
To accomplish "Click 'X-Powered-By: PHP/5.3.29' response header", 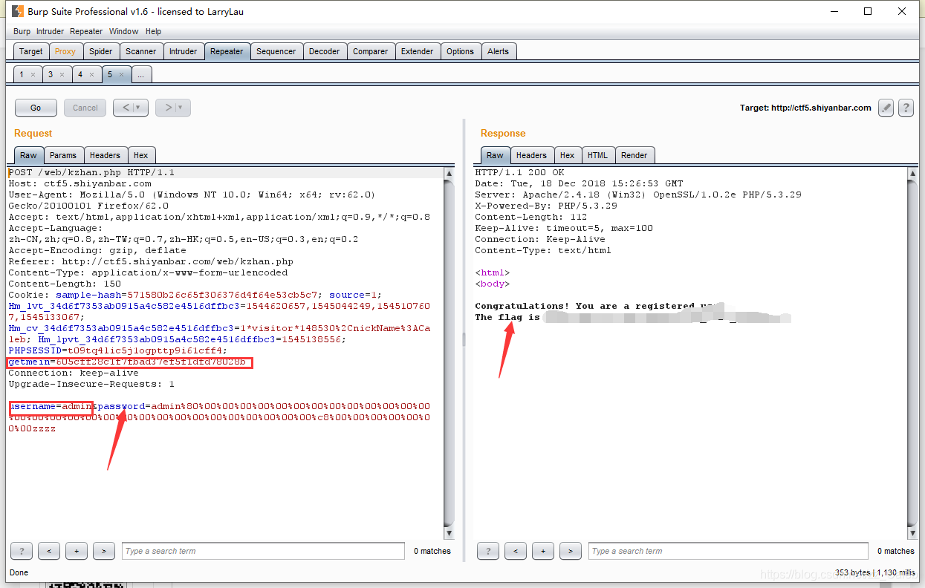I will [x=546, y=206].
